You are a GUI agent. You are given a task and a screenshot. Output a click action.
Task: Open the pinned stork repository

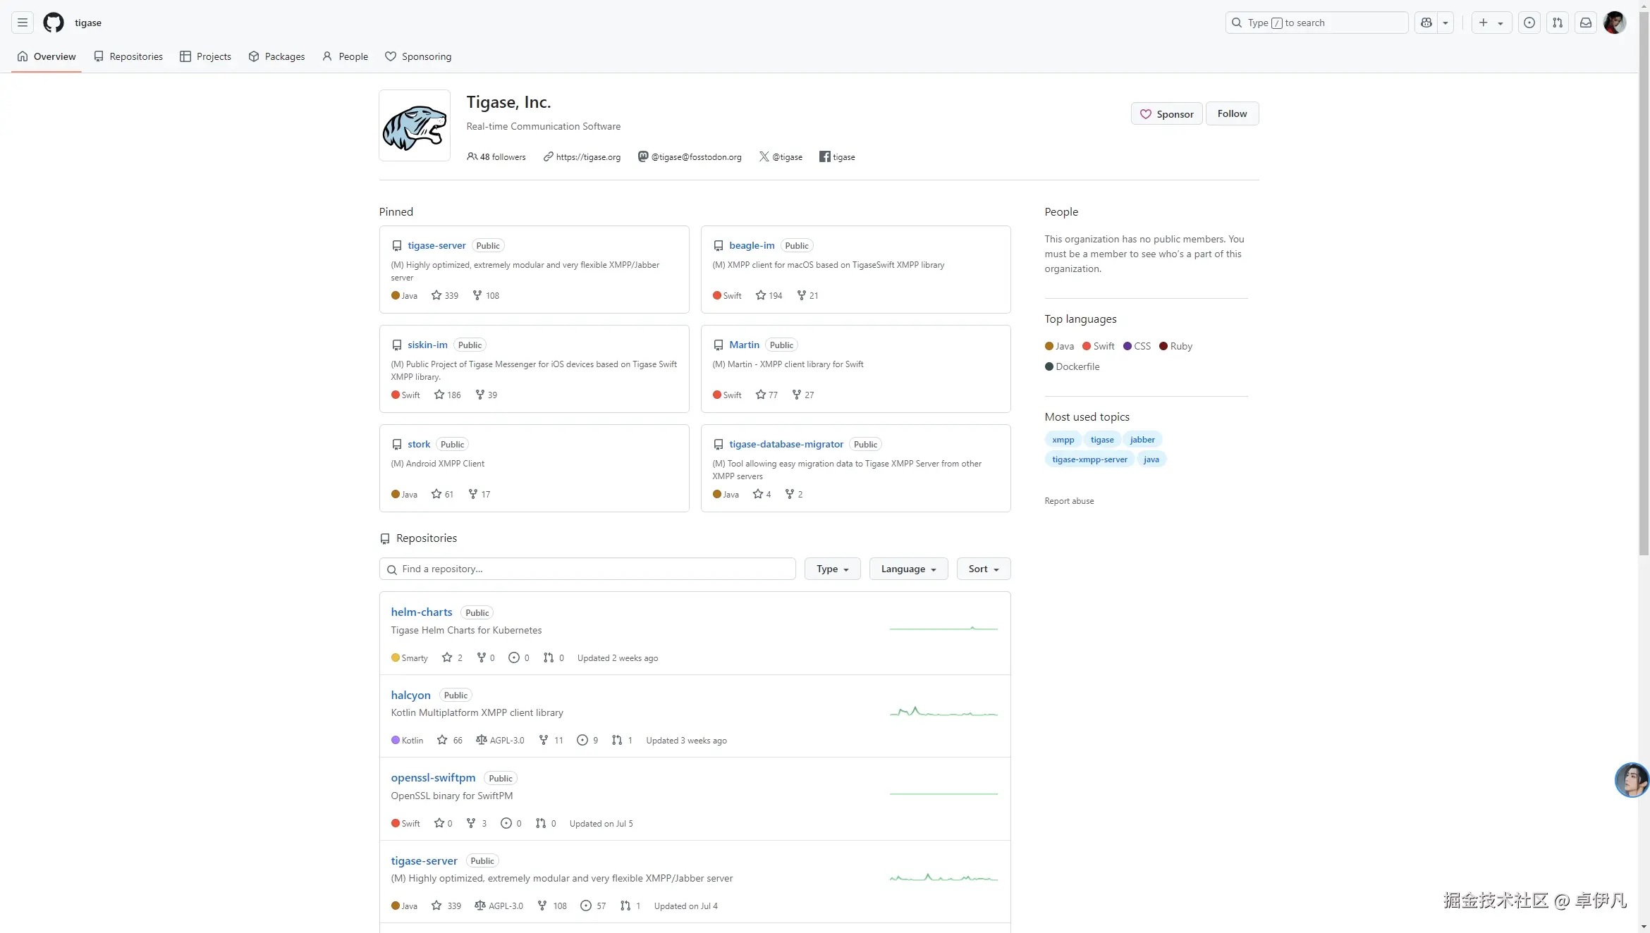pyautogui.click(x=419, y=444)
